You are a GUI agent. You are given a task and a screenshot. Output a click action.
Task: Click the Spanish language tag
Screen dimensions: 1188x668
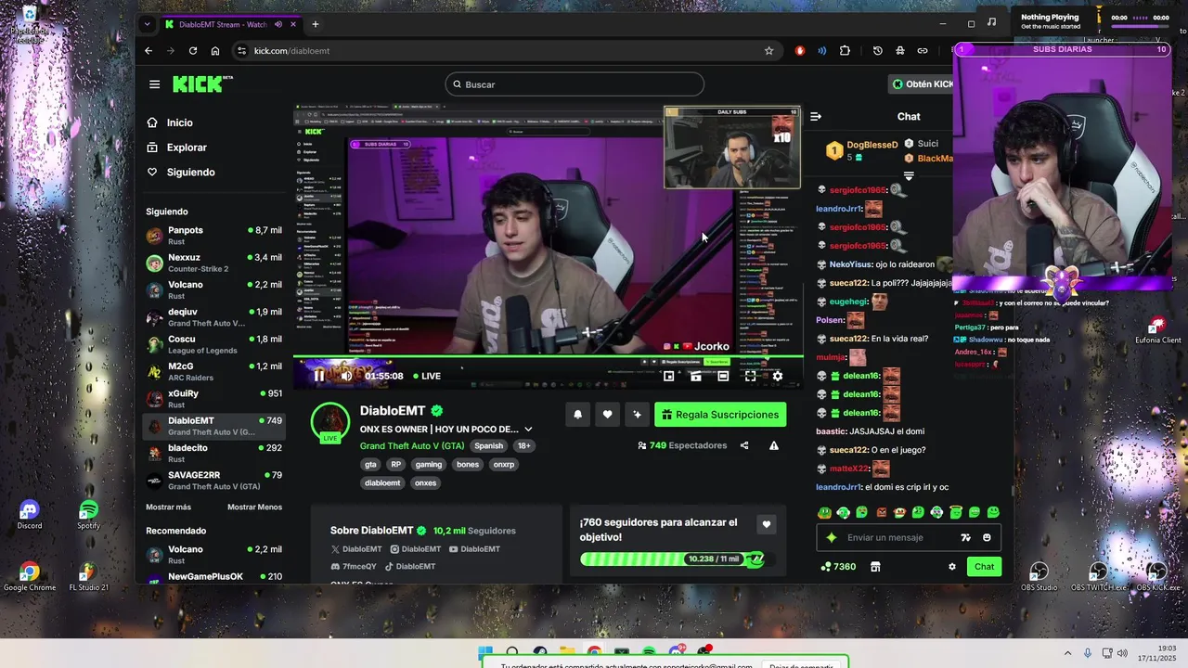tap(488, 446)
